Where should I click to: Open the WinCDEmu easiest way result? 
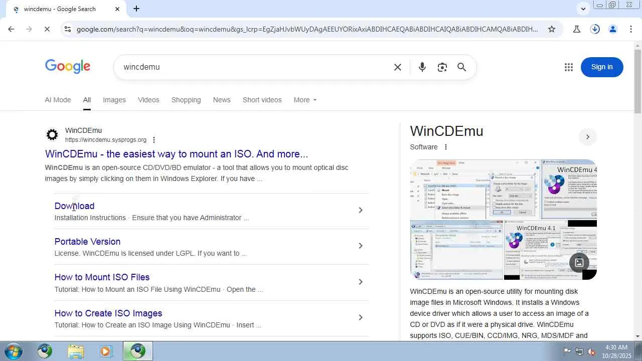point(177,154)
